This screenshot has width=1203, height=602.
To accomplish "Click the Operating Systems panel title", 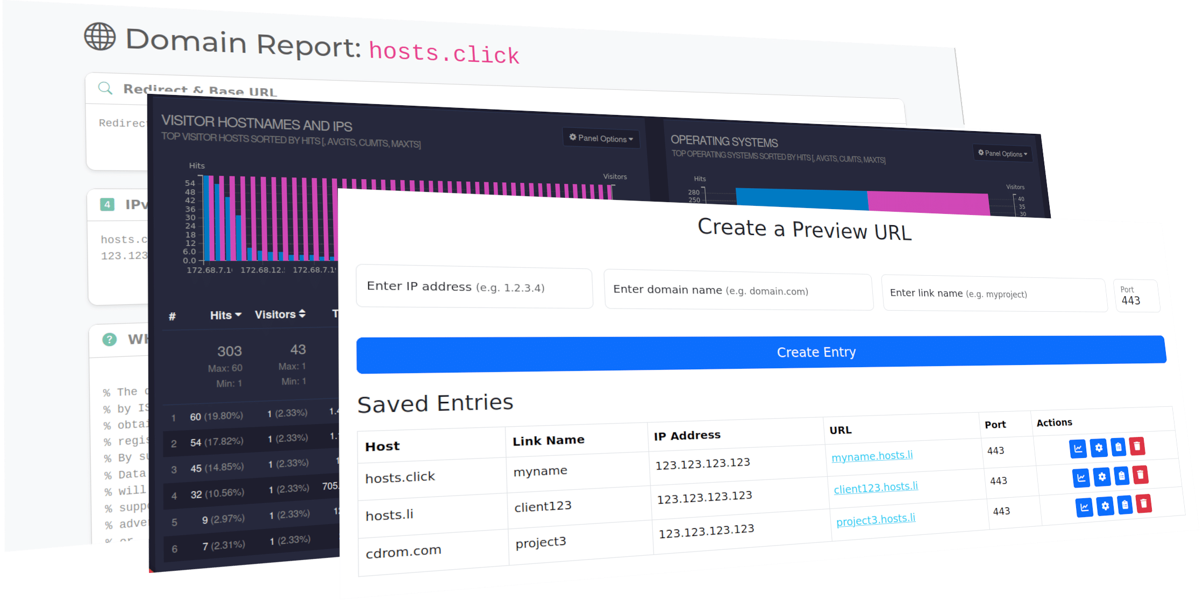I will [x=724, y=141].
